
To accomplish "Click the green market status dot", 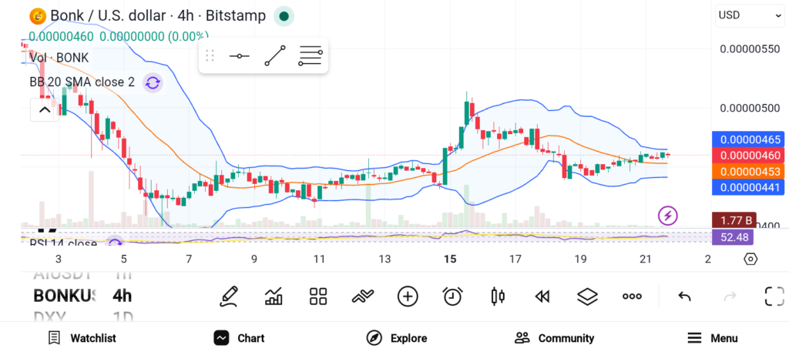I will tap(284, 17).
